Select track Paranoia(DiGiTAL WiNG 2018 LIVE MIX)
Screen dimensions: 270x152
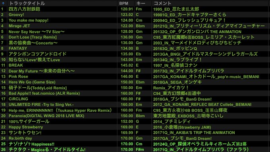point(46,116)
